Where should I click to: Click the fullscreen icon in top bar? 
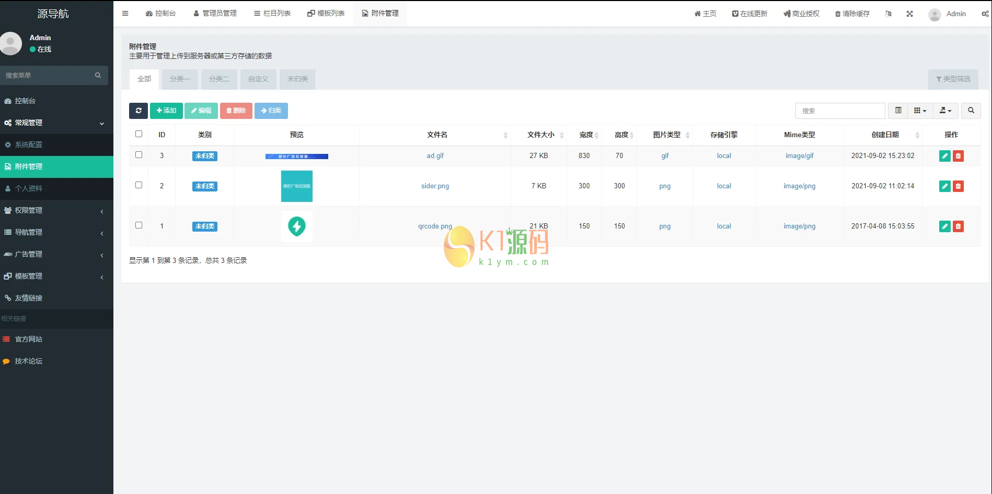point(909,14)
